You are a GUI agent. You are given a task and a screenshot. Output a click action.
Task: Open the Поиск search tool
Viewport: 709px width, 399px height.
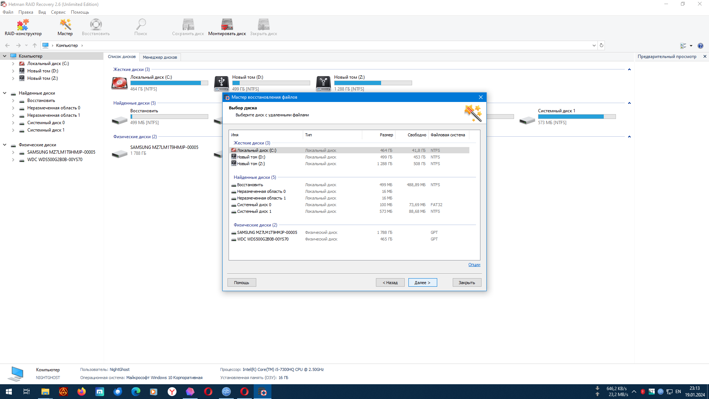[141, 27]
